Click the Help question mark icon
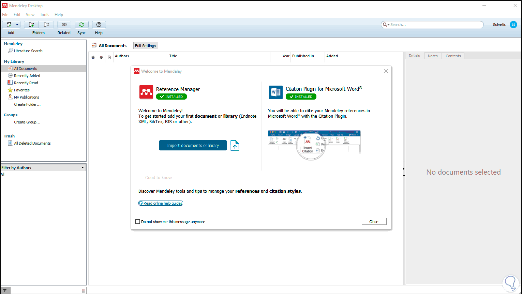Image resolution: width=522 pixels, height=294 pixels. [x=99, y=25]
